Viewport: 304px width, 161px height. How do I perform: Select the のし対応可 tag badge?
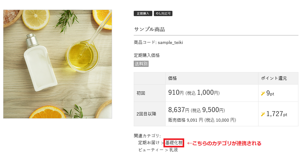(x=163, y=14)
